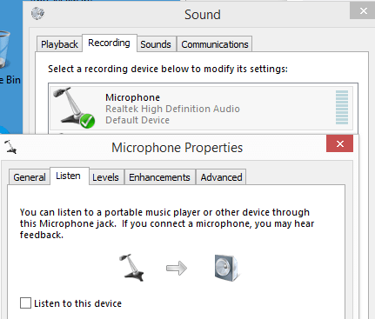The height and width of the screenshot is (319, 375).
Task: Go to the General tab in Microphone Properties
Action: tap(30, 177)
